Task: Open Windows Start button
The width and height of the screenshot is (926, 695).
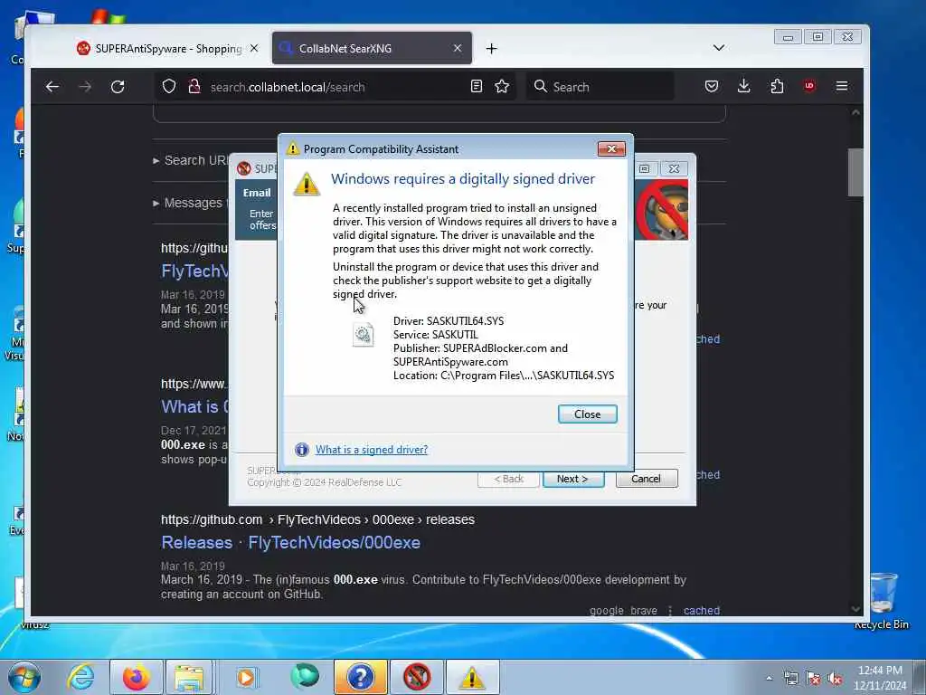Action: 24,677
